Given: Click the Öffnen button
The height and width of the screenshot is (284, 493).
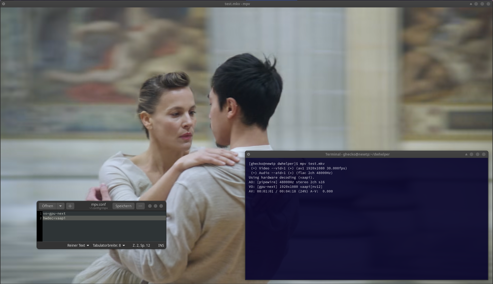Looking at the screenshot, I should click(47, 206).
